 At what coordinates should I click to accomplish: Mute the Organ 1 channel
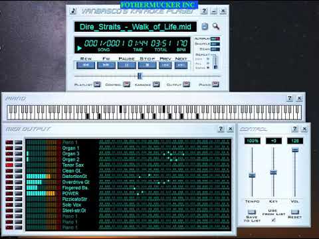click(x=9, y=148)
